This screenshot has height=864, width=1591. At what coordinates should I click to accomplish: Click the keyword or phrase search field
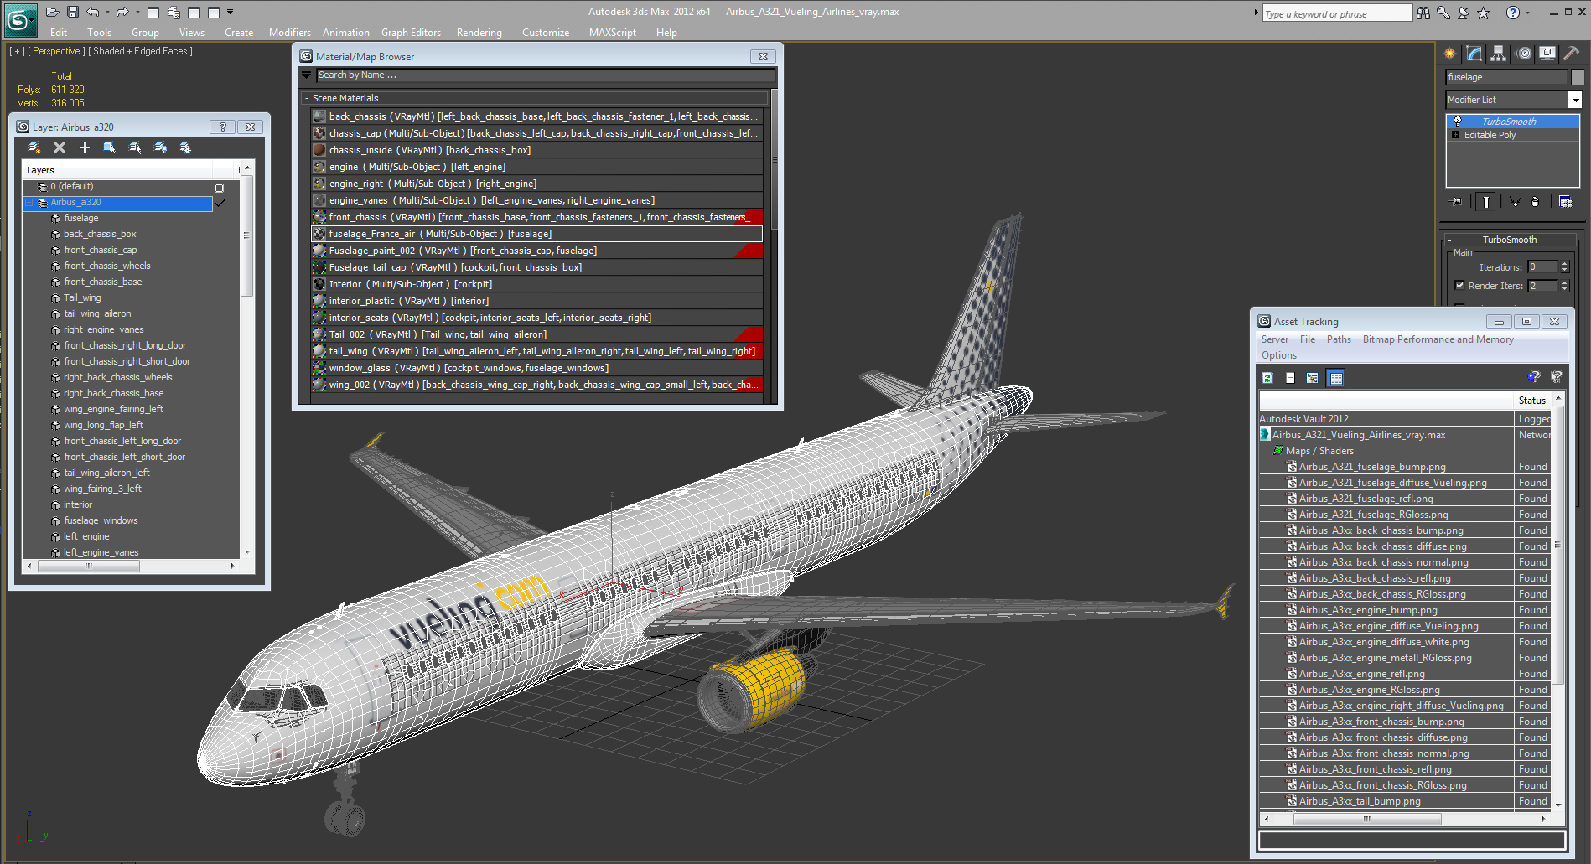pos(1337,13)
